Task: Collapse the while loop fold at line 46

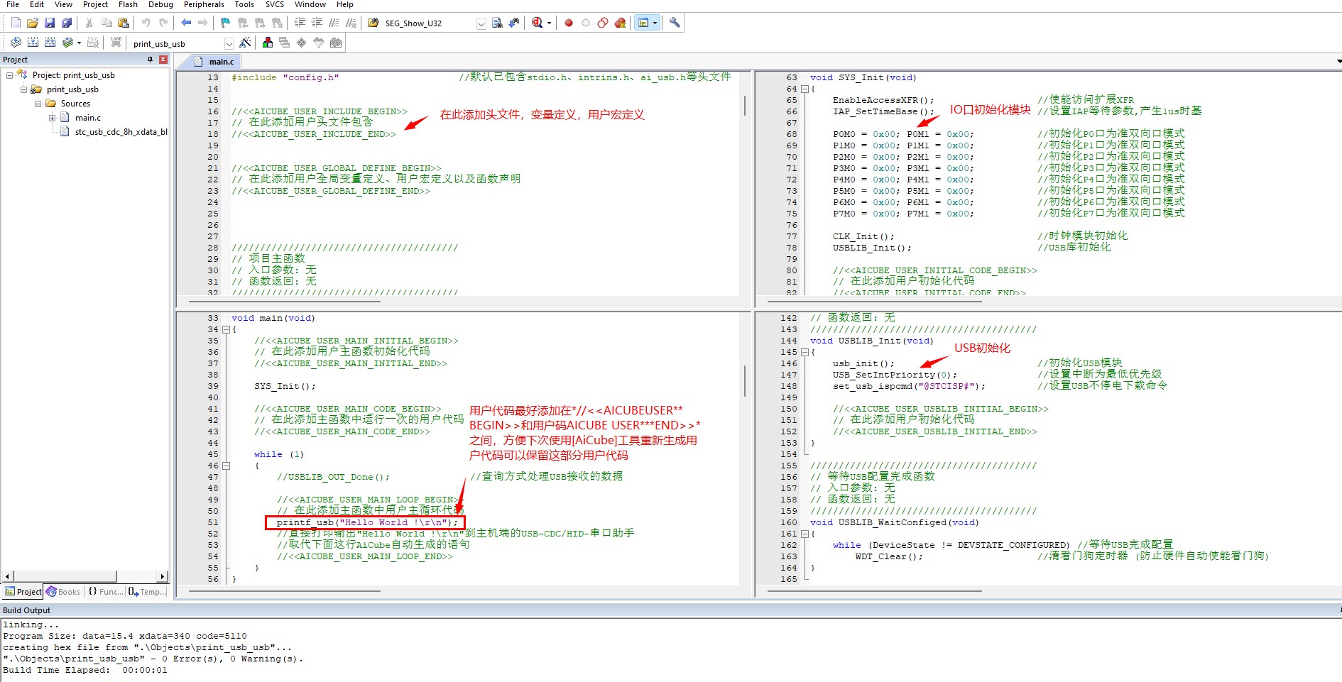Action: click(x=226, y=466)
